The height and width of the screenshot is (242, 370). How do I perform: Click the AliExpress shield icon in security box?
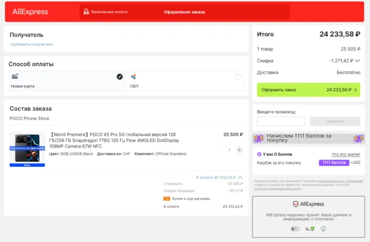coord(295,204)
